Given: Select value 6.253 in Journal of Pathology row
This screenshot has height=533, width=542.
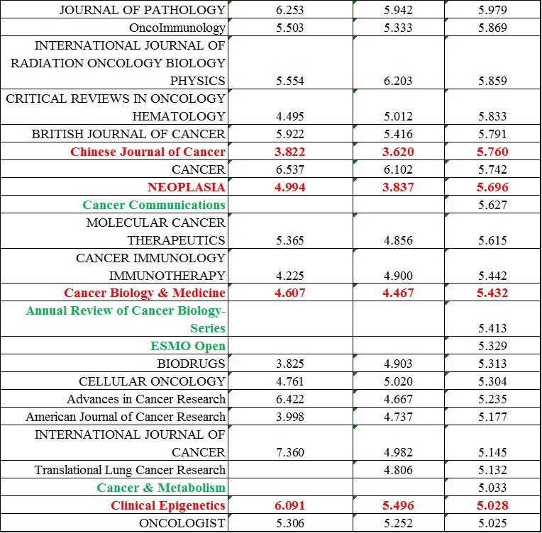Looking at the screenshot, I should pyautogui.click(x=289, y=10).
